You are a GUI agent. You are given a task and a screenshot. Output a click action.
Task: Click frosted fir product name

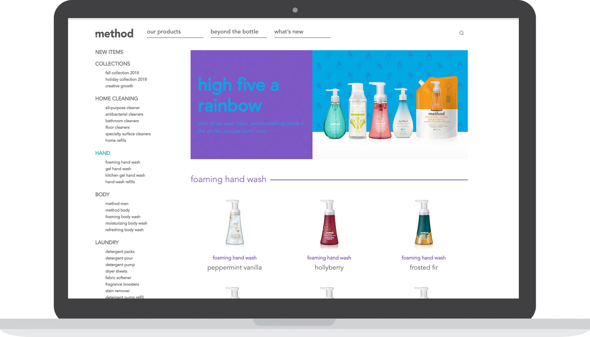coord(424,267)
